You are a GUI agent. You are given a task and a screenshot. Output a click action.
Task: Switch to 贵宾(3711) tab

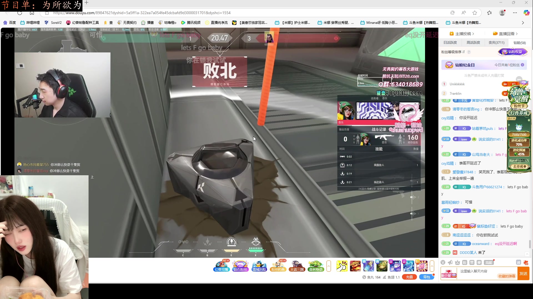pyautogui.click(x=496, y=43)
